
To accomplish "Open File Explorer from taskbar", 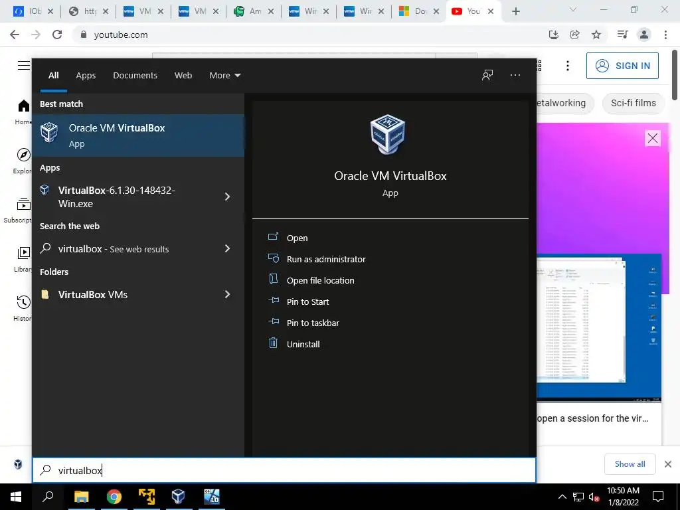I will click(81, 497).
